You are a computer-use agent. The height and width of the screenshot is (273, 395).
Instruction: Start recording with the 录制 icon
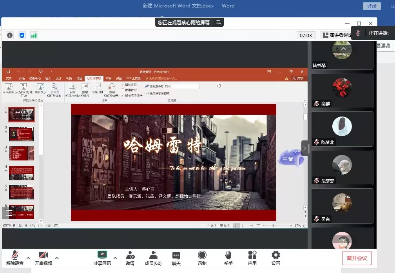point(202,258)
